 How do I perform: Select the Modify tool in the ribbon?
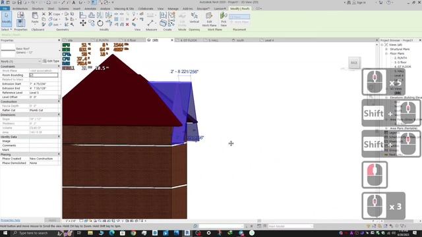7,19
